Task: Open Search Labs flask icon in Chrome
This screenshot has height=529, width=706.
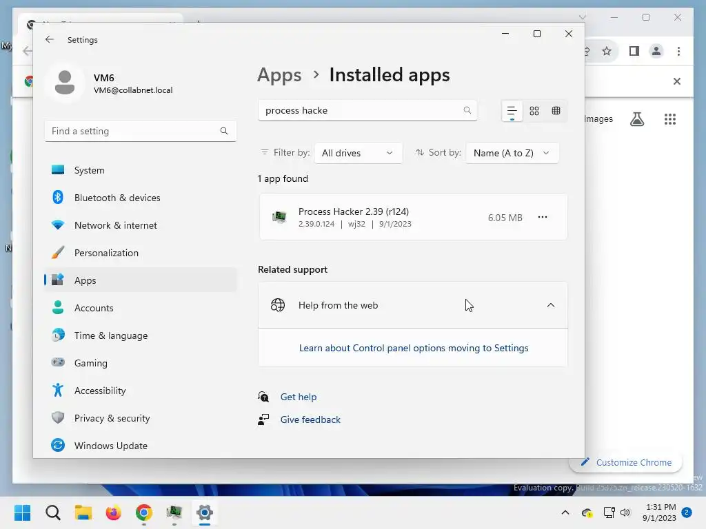Action: click(x=636, y=119)
